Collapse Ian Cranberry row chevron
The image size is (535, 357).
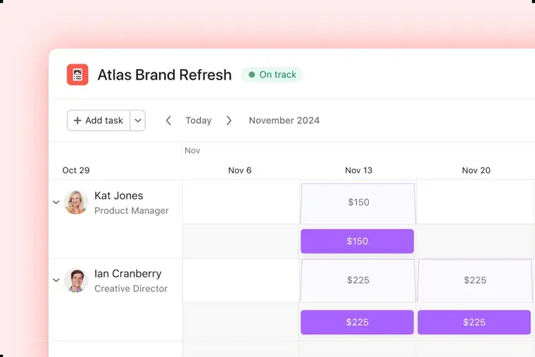click(x=56, y=280)
